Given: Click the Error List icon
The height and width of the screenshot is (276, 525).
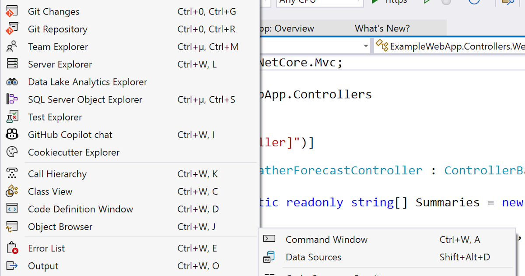Looking at the screenshot, I should pyautogui.click(x=12, y=248).
